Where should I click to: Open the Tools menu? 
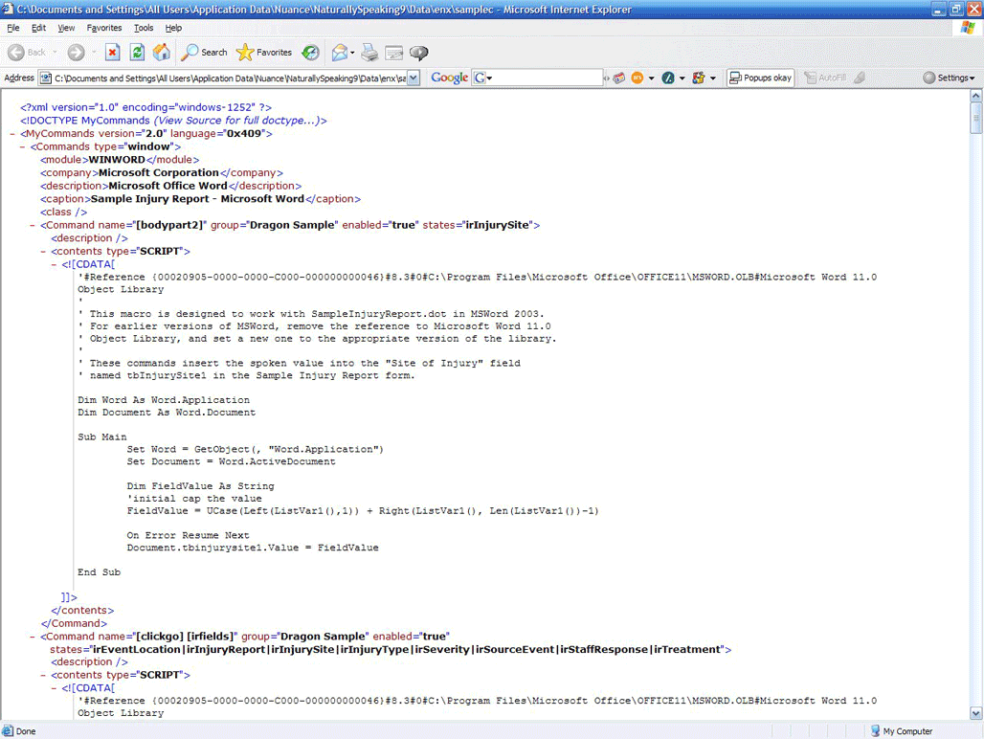(x=144, y=28)
